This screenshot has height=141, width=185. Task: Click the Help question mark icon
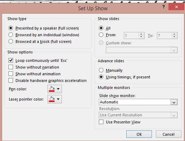pyautogui.click(x=164, y=7)
